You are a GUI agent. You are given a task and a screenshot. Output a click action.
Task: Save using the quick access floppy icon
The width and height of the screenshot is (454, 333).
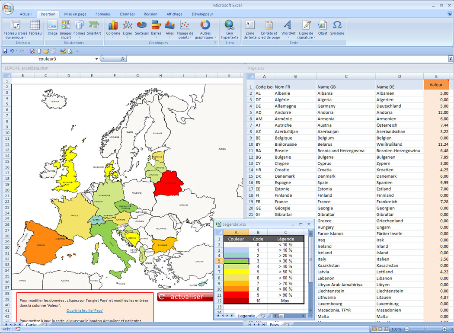pyautogui.click(x=5, y=51)
